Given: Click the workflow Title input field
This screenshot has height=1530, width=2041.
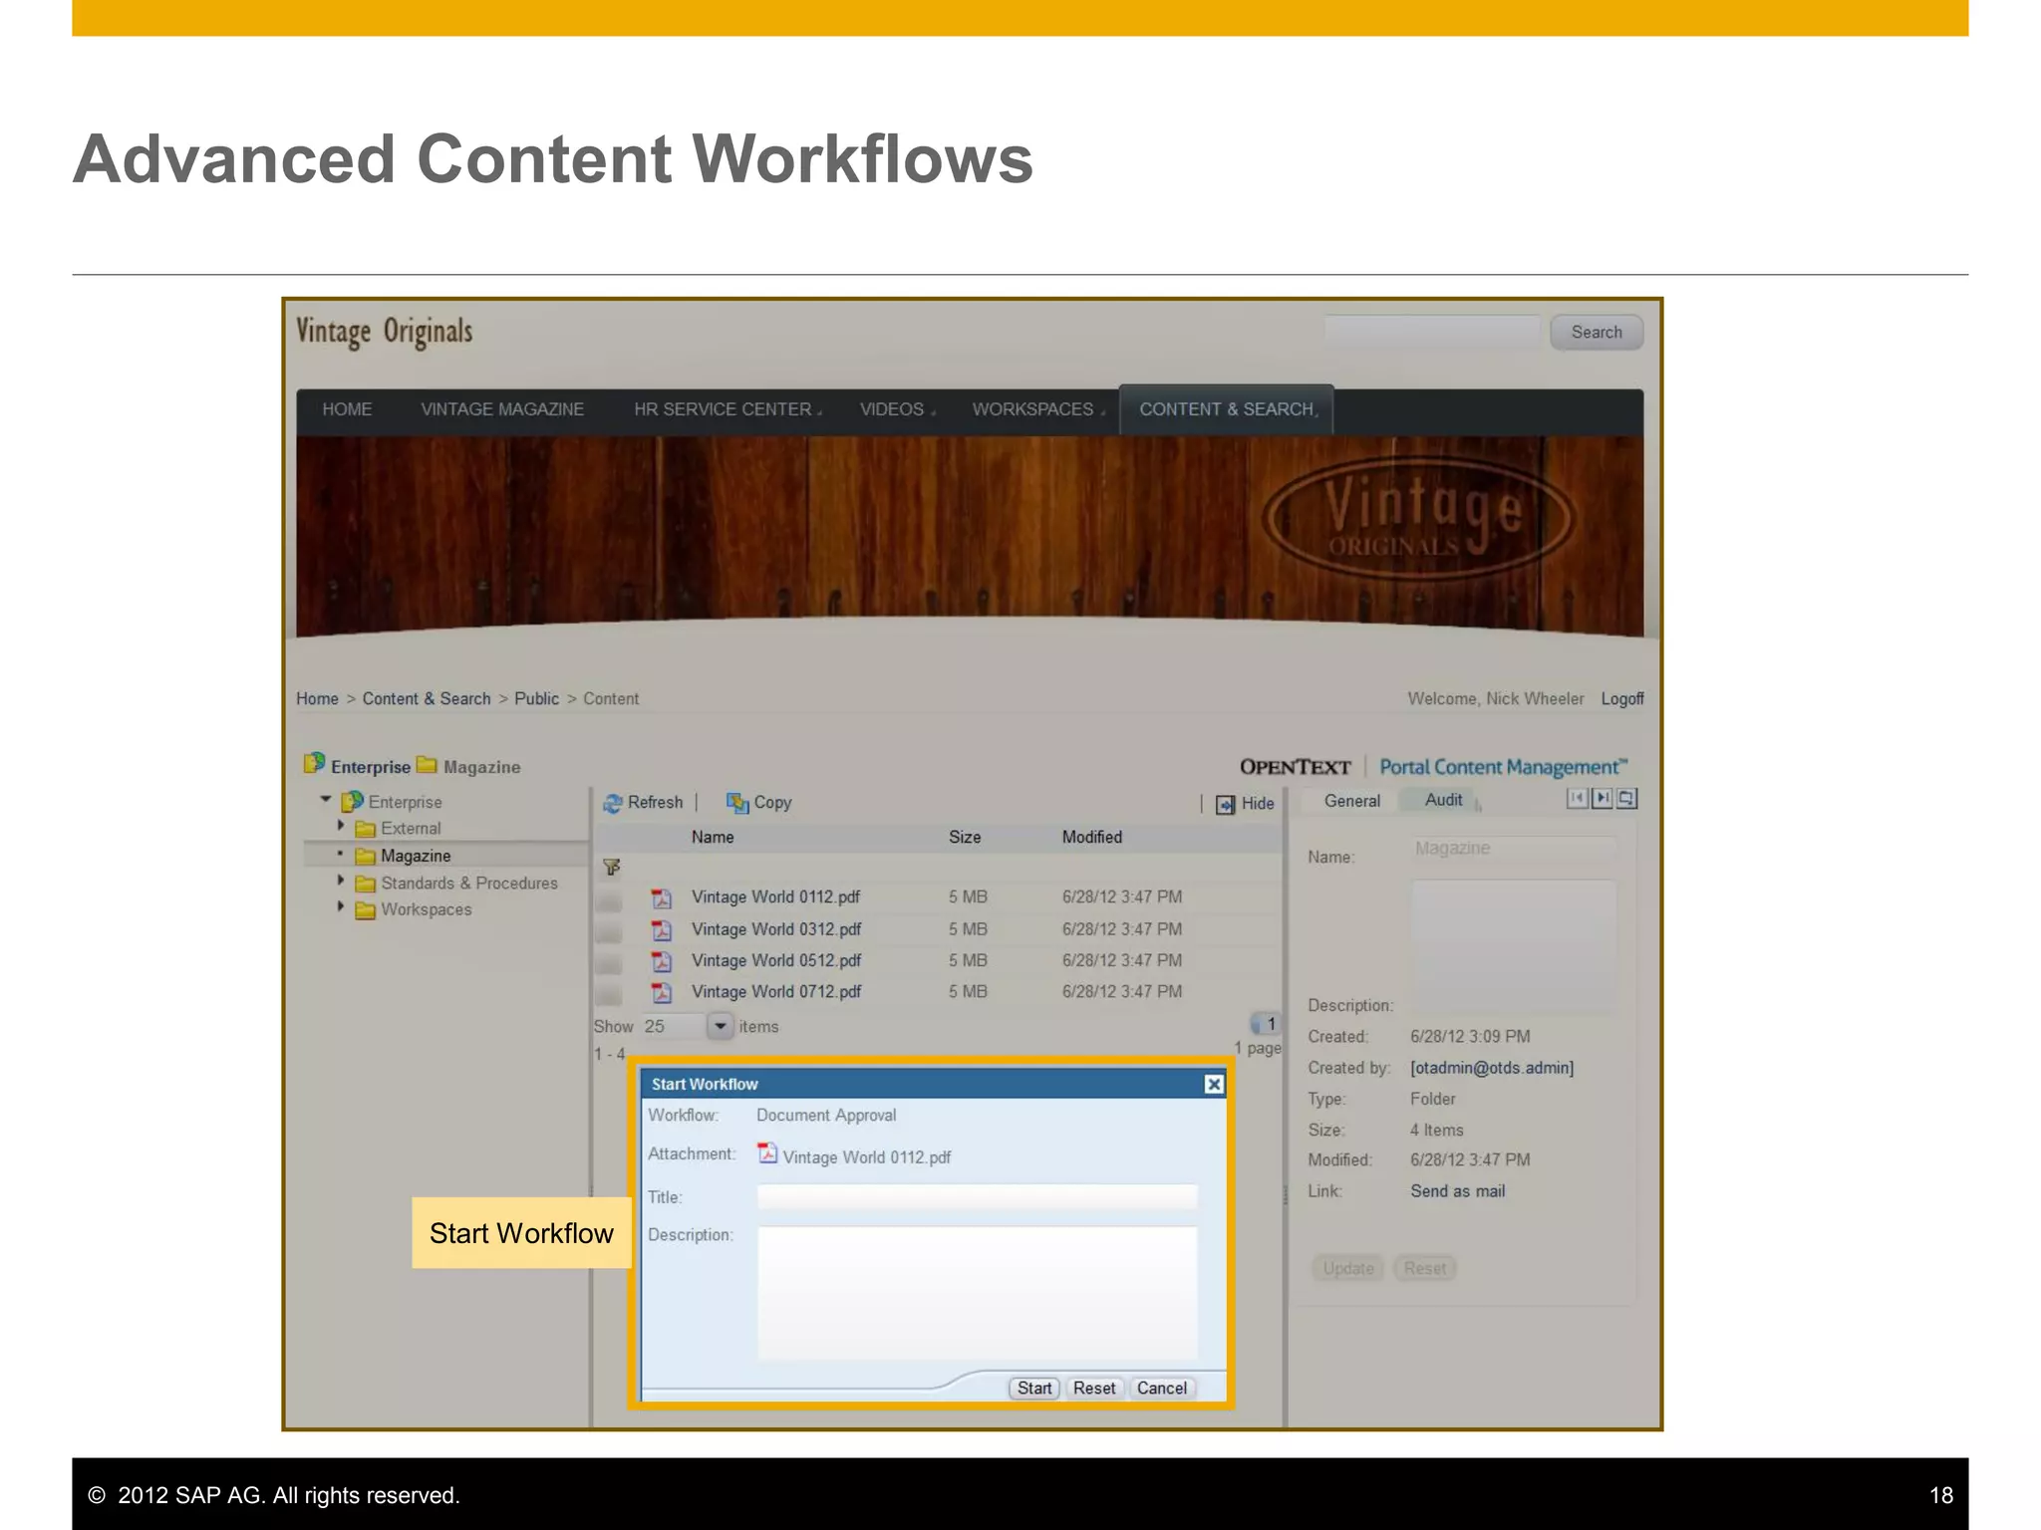Looking at the screenshot, I should 977,1196.
